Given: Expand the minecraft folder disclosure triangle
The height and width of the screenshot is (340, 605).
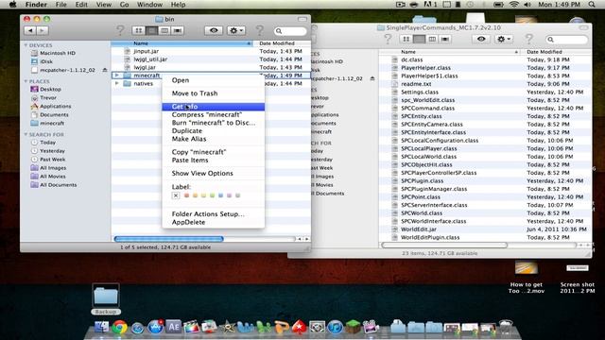Looking at the screenshot, I should (117, 76).
